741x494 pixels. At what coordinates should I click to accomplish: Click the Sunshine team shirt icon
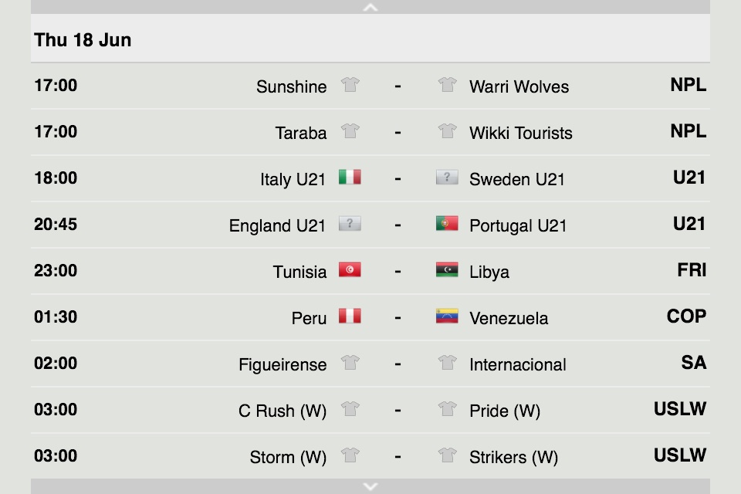pos(350,85)
